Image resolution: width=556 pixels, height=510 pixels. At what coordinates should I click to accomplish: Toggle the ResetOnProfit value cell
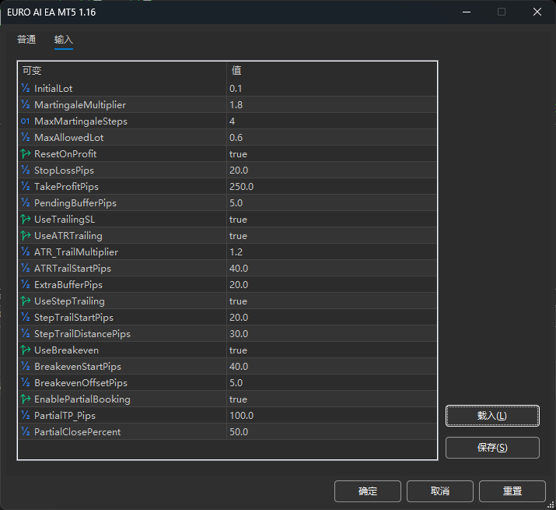[x=238, y=154]
